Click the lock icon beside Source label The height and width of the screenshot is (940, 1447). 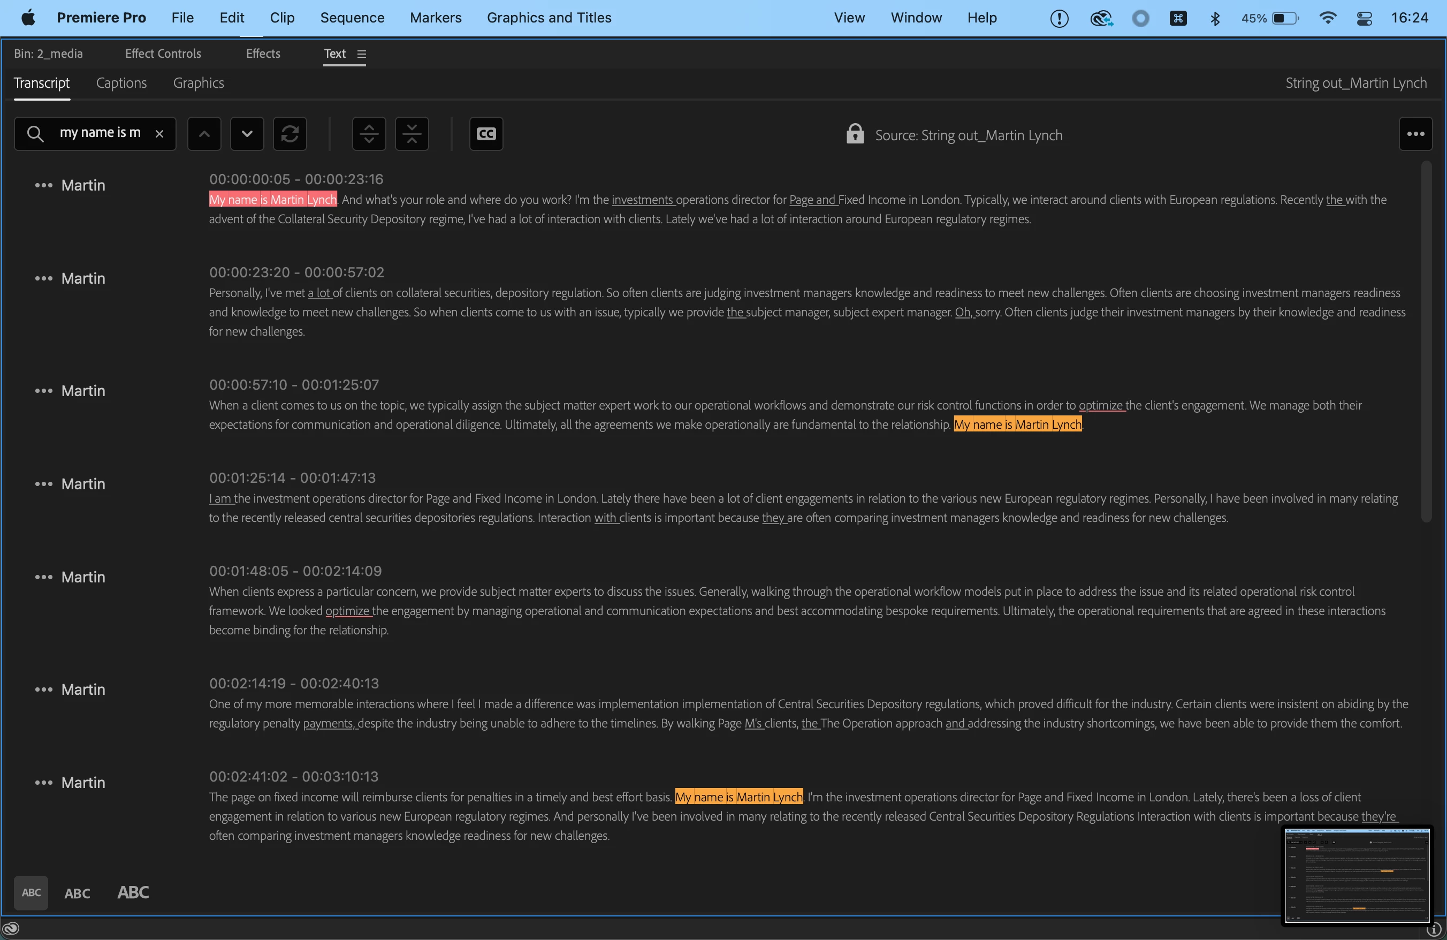tap(855, 134)
